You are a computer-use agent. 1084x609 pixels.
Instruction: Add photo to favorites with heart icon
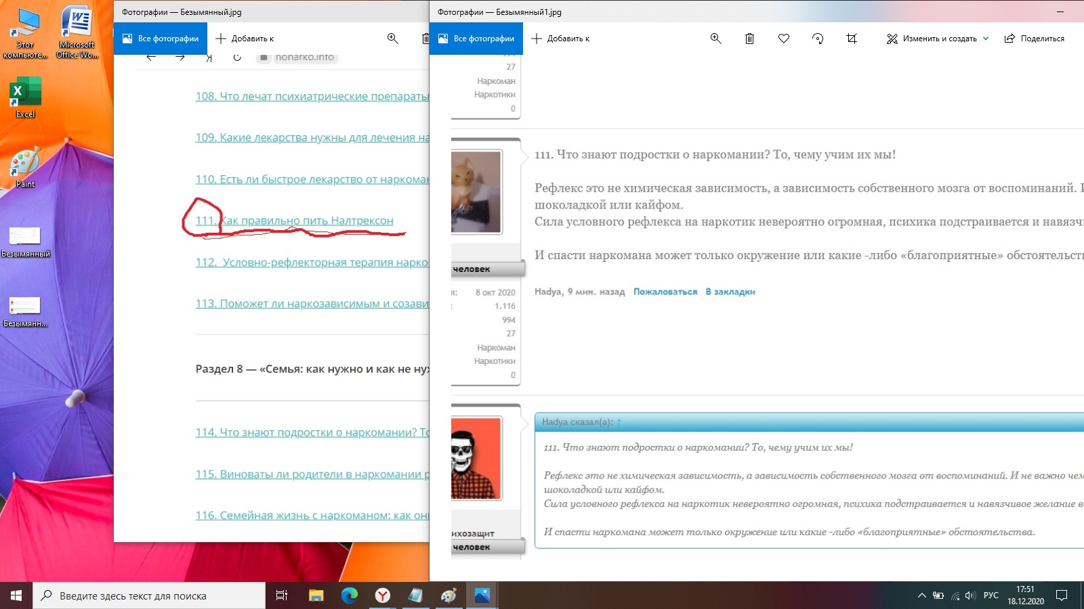coord(784,39)
